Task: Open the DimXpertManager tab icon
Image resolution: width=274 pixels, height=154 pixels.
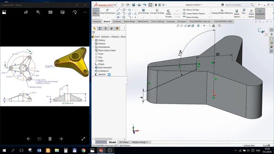Action: coord(111,29)
